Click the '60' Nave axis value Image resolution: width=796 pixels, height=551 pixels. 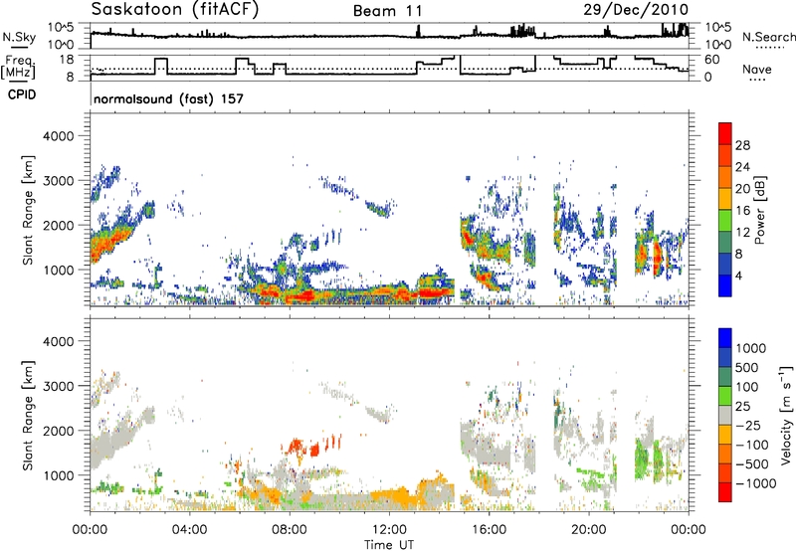click(712, 60)
